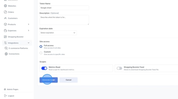This screenshot has height=99, width=178.
Task: Click the Expenses label in the sidebar
Action: (12, 31)
